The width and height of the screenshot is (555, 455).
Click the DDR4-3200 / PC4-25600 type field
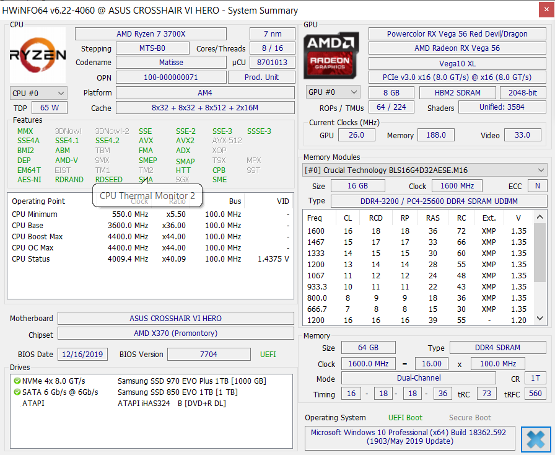(439, 201)
